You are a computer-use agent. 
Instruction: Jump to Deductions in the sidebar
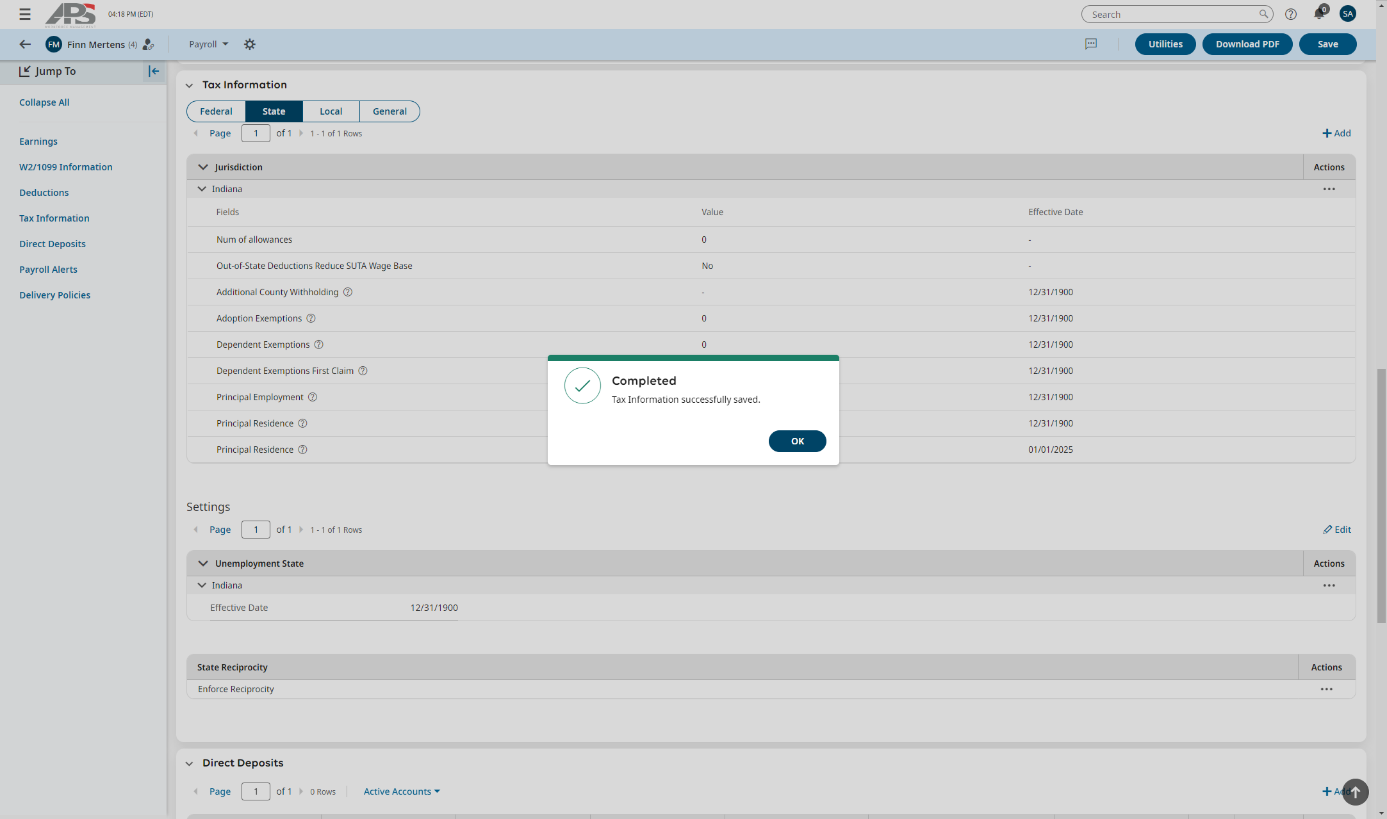[x=44, y=193]
